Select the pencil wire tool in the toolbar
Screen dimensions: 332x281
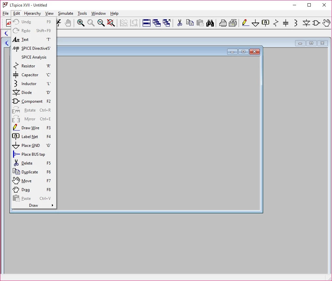point(246,23)
